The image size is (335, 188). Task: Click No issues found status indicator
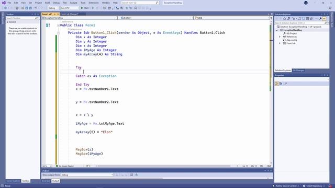coord(65,166)
